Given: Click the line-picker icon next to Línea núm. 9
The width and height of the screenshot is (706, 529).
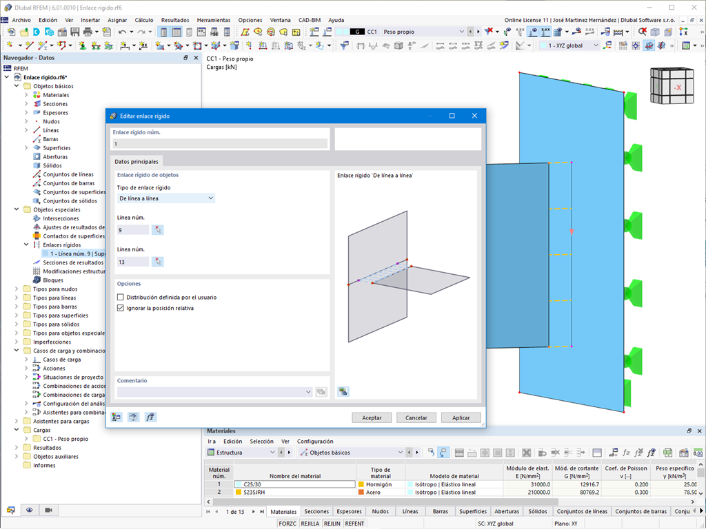Looking at the screenshot, I should tap(158, 230).
